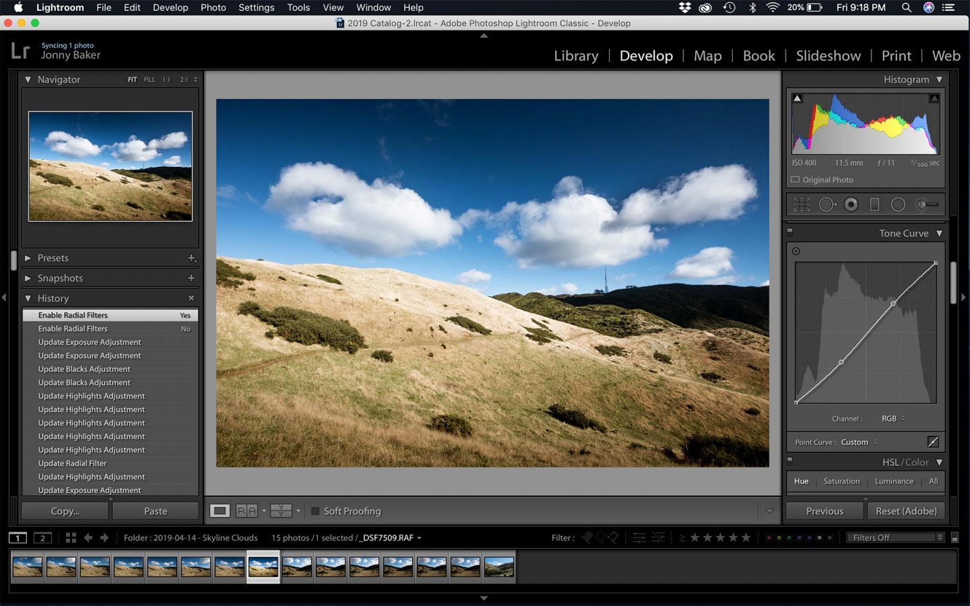Collapse the History panel
Viewport: 970px width, 606px height.
tap(28, 298)
